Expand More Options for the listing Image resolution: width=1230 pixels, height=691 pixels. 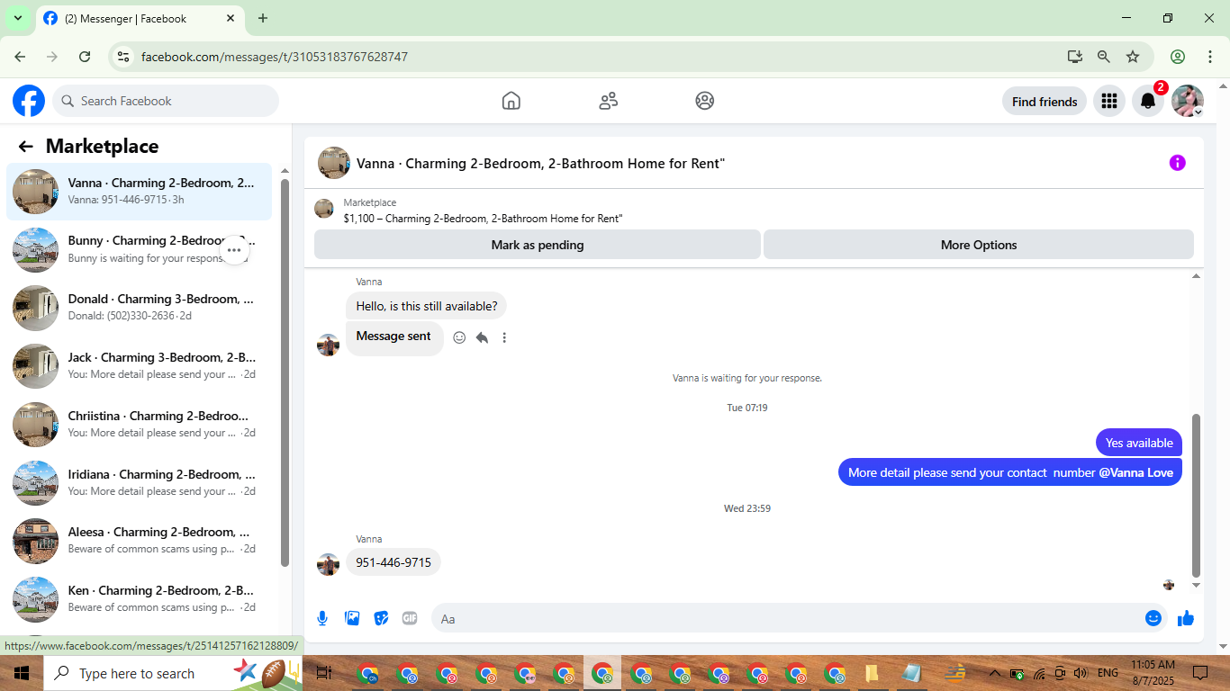[x=979, y=245]
